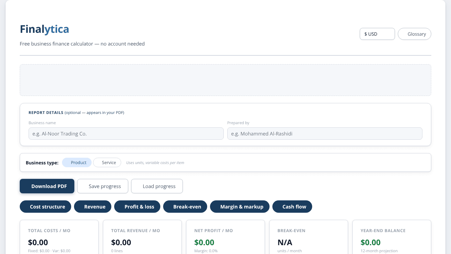Click 'Fixed: $0.00 · Var: $0.00' text
The width and height of the screenshot is (451, 254).
point(49,251)
